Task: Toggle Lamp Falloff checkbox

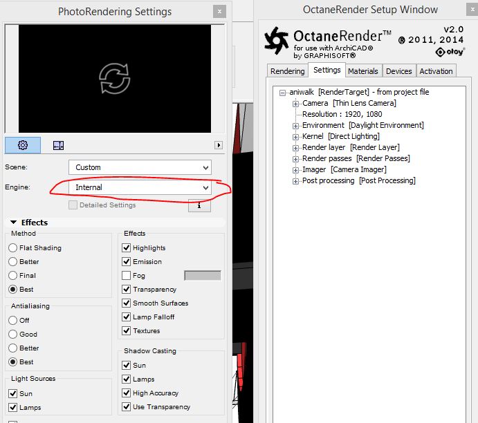Action: (x=126, y=317)
